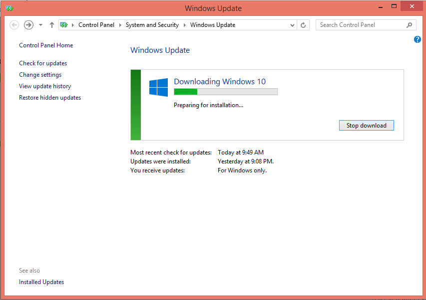The width and height of the screenshot is (426, 300).
Task: Select the System and Security breadcrumb
Action: (x=152, y=25)
